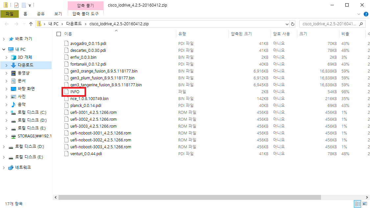Screen dimensions: 370x208
Task: Click the horizontal scrollbar left arrow
Action: (56, 197)
